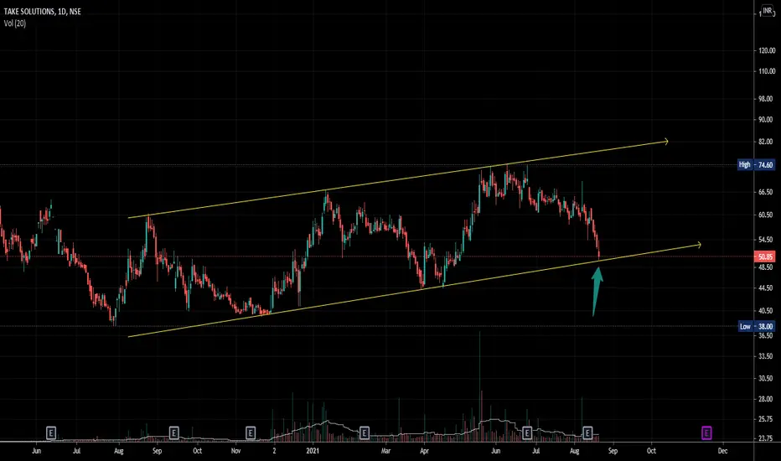The image size is (781, 461).
Task: Click the 30.50 price axis value
Action: pyautogui.click(x=767, y=378)
